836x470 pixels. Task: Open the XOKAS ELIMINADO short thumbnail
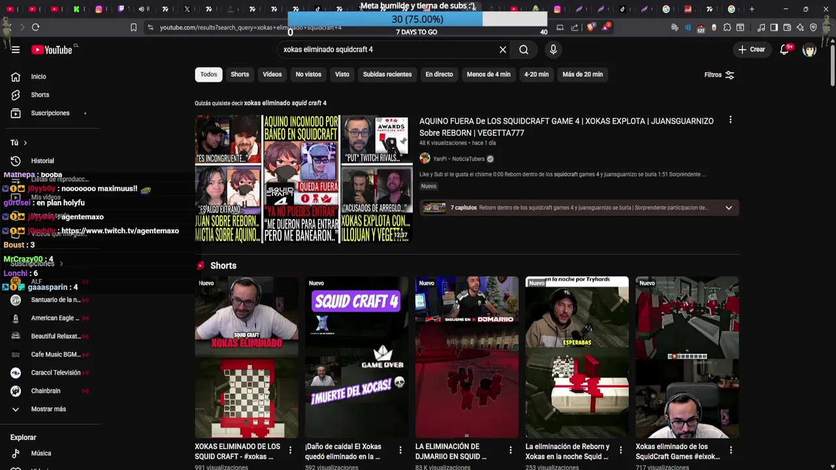pos(246,357)
